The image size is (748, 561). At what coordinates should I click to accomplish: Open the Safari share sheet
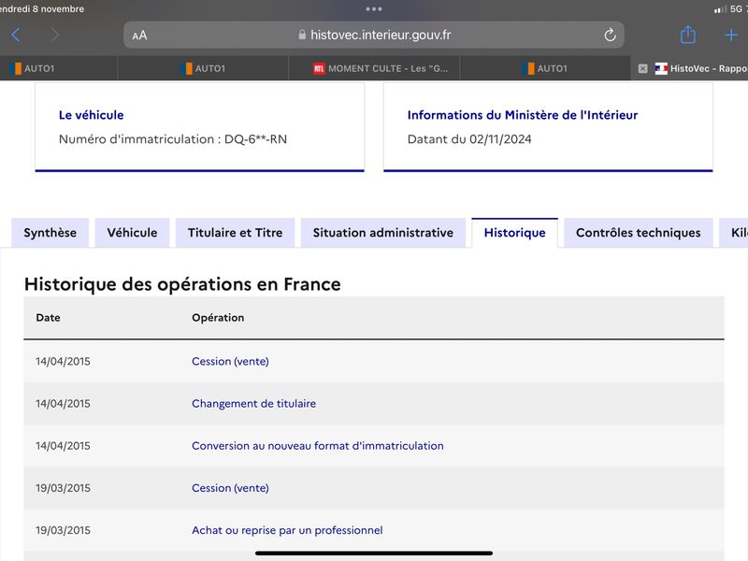coord(688,35)
